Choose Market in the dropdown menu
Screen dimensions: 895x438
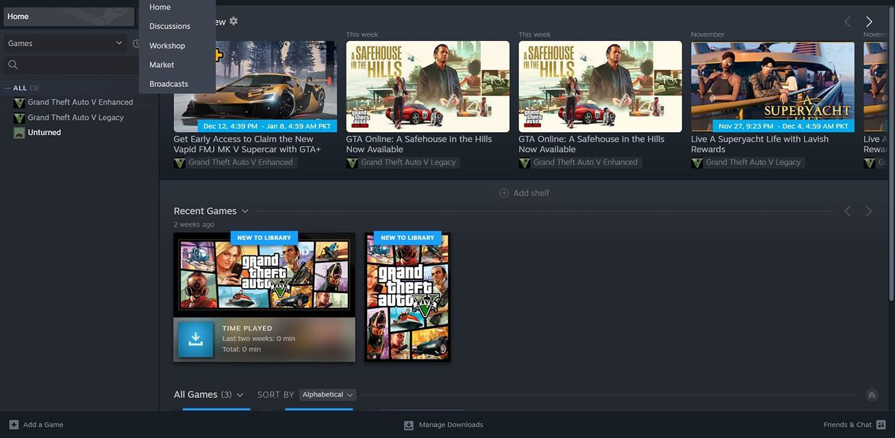[x=162, y=65]
